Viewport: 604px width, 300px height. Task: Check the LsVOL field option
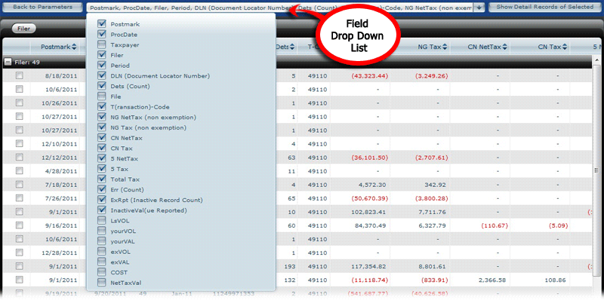102,221
